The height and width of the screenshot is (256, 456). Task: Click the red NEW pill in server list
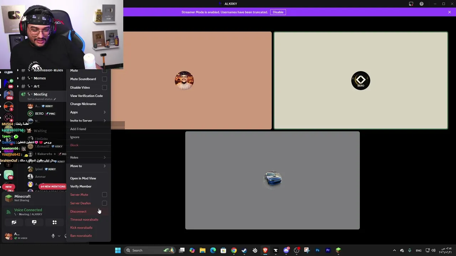click(8, 187)
